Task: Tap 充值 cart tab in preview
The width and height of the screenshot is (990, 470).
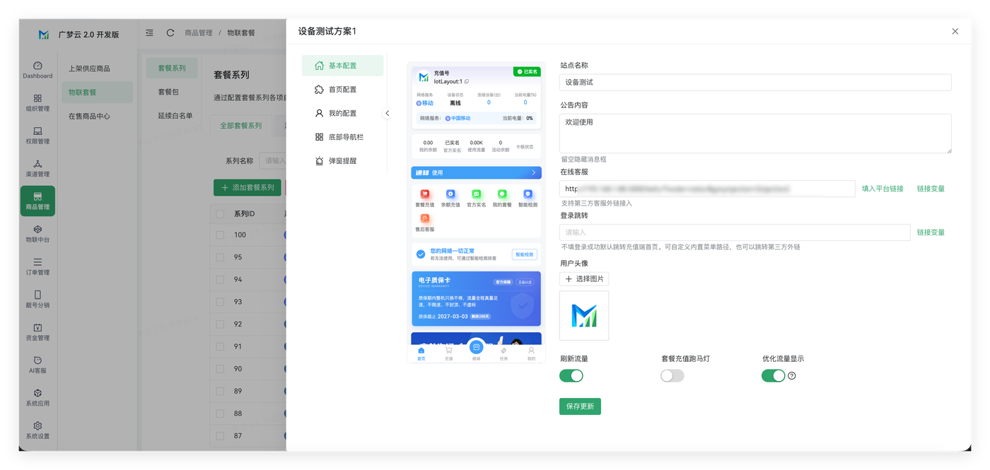Action: coord(448,353)
